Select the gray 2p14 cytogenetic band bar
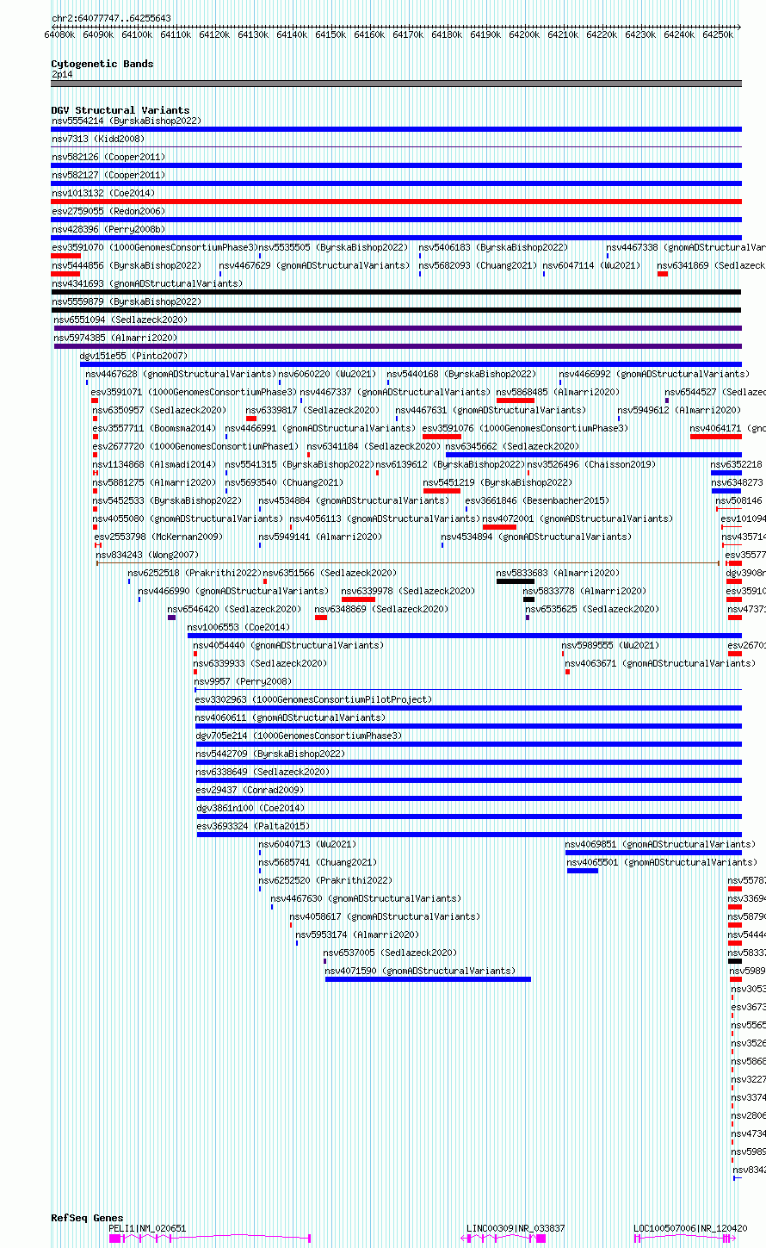 coord(396,84)
